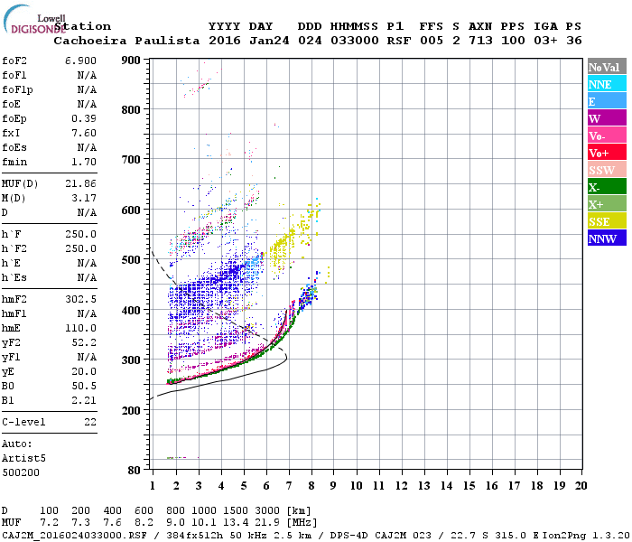The width and height of the screenshot is (632, 542).
Task: Select the NoVal gray legend swatch
Action: (x=607, y=67)
